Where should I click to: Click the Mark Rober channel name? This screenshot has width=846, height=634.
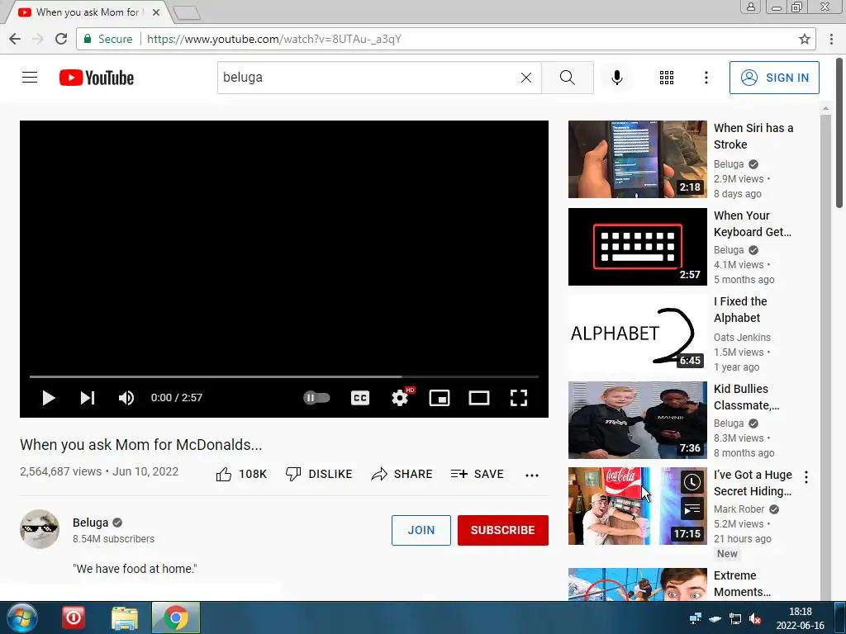(739, 509)
